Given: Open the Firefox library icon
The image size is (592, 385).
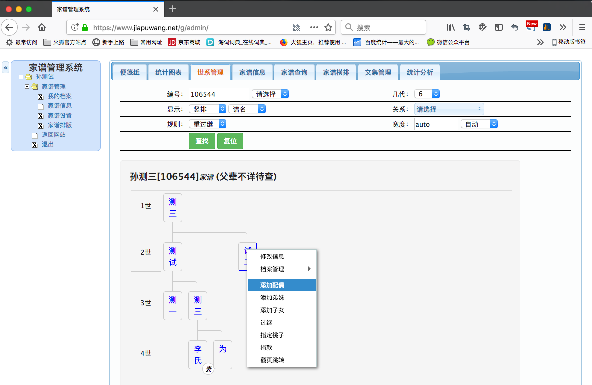Looking at the screenshot, I should 451,27.
